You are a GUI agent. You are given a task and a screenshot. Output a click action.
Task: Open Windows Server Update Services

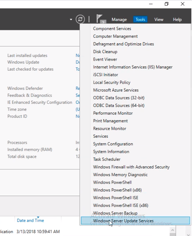pyautogui.click(x=135, y=220)
